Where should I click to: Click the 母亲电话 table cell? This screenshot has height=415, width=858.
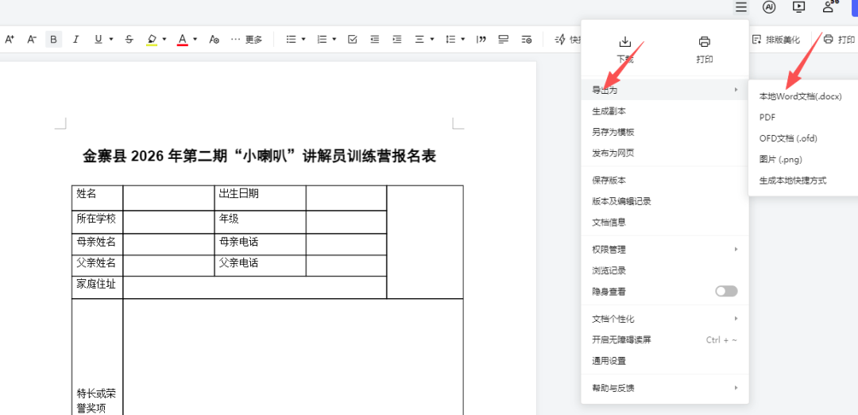pos(260,244)
